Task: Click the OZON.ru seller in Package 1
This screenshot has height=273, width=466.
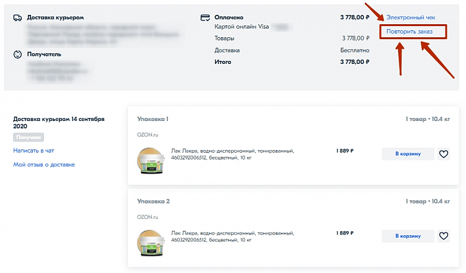Action: click(148, 135)
